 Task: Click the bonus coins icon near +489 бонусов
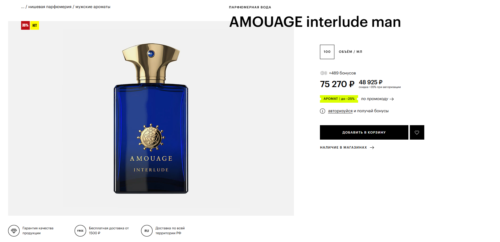323,73
